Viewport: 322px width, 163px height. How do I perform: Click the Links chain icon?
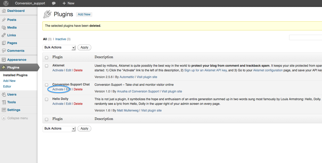pyautogui.click(x=4, y=35)
